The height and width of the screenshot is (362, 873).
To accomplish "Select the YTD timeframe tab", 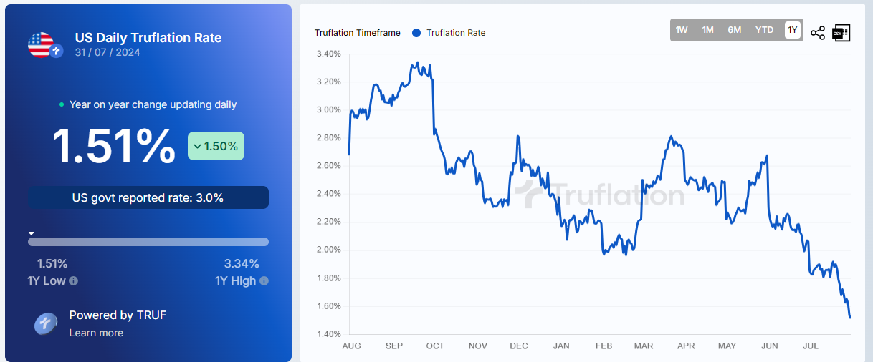I will click(764, 30).
